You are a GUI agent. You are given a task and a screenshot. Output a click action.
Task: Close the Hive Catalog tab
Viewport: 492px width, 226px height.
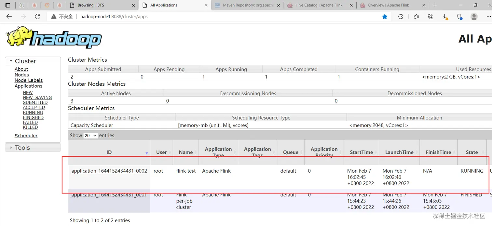[351, 5]
